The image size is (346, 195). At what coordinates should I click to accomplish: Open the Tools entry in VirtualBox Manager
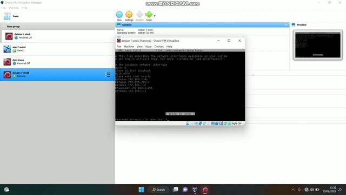[57, 16]
